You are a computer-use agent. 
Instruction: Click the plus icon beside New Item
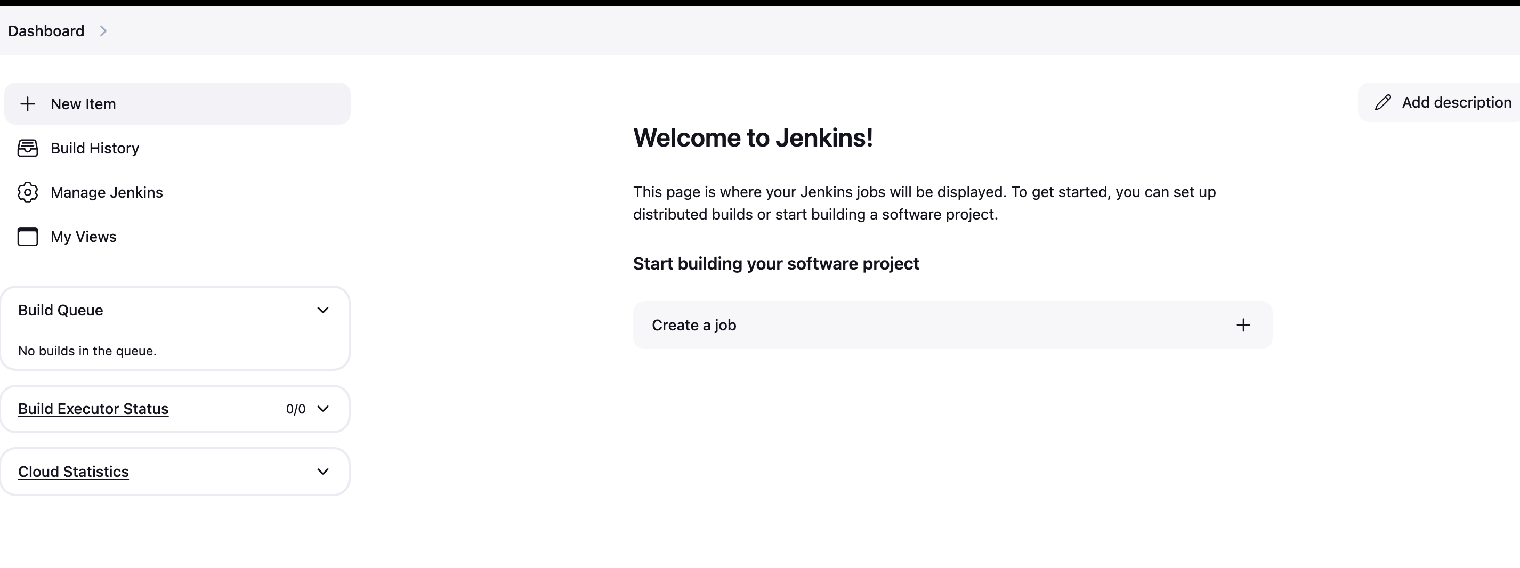[28, 104]
